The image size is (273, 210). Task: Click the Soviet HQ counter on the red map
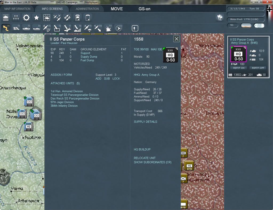click(x=189, y=166)
